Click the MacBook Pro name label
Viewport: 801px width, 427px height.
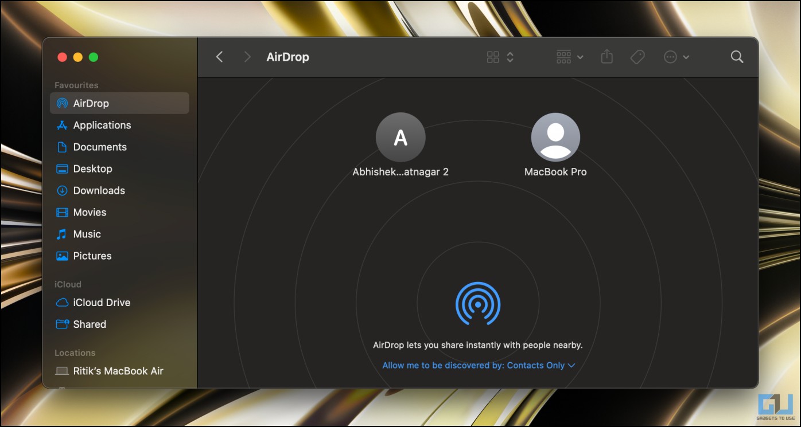555,172
